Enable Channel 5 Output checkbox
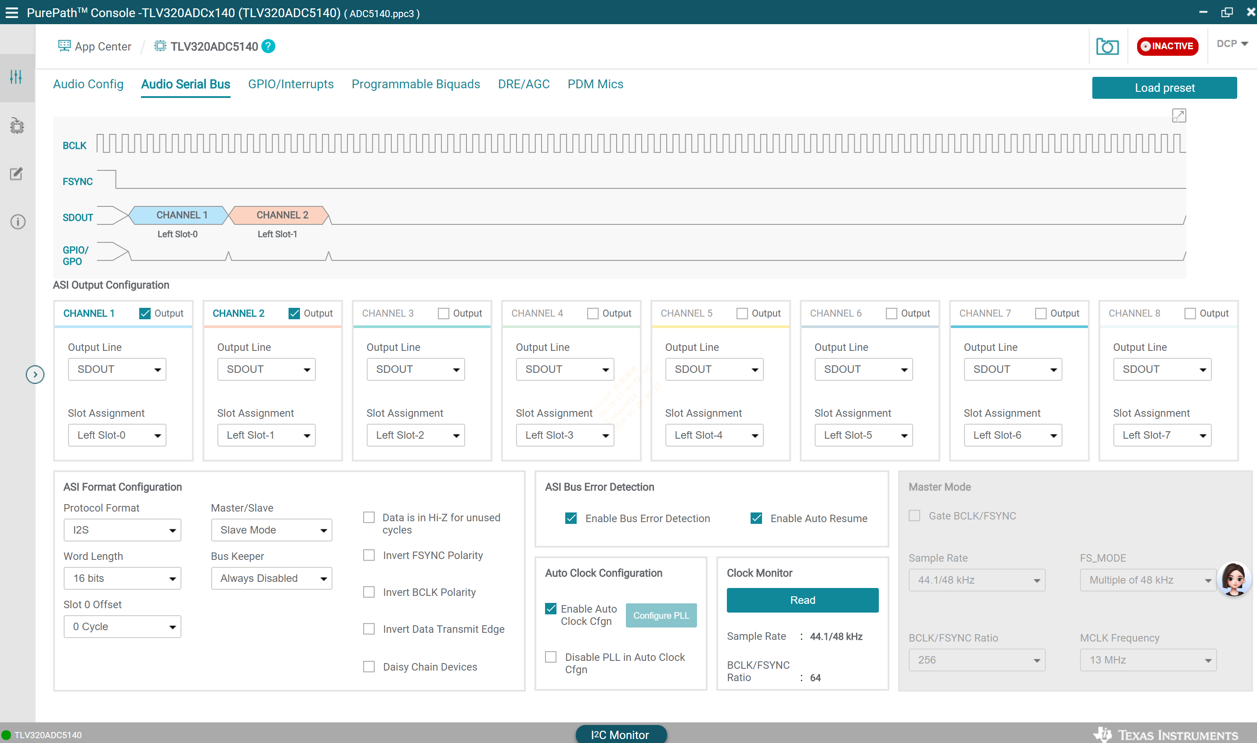Screen dimensions: 1257x743 [742, 314]
